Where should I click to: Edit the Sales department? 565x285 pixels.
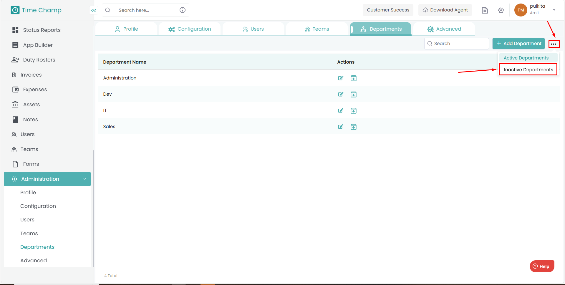[x=341, y=127]
